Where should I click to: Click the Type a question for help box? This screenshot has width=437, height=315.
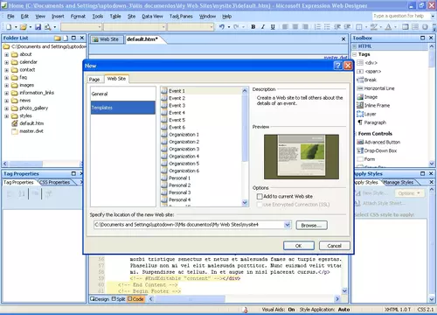click(402, 16)
